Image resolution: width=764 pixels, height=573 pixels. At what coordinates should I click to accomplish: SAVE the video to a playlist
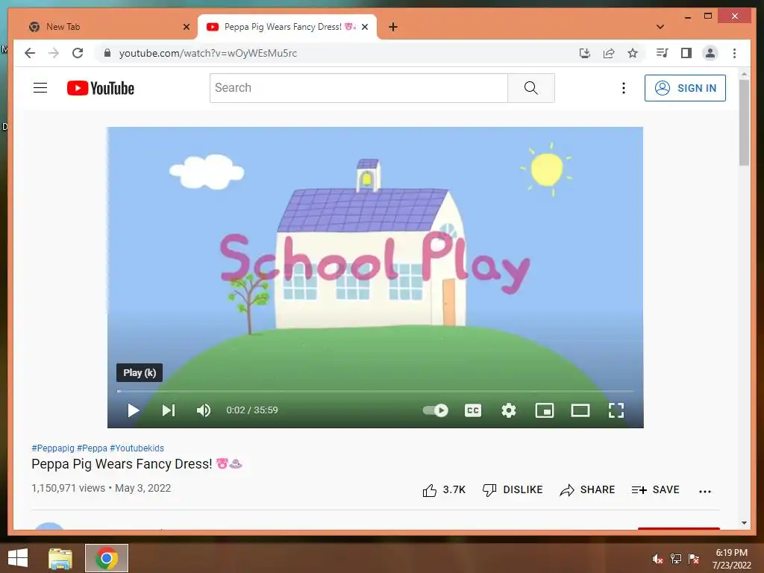[x=655, y=489]
